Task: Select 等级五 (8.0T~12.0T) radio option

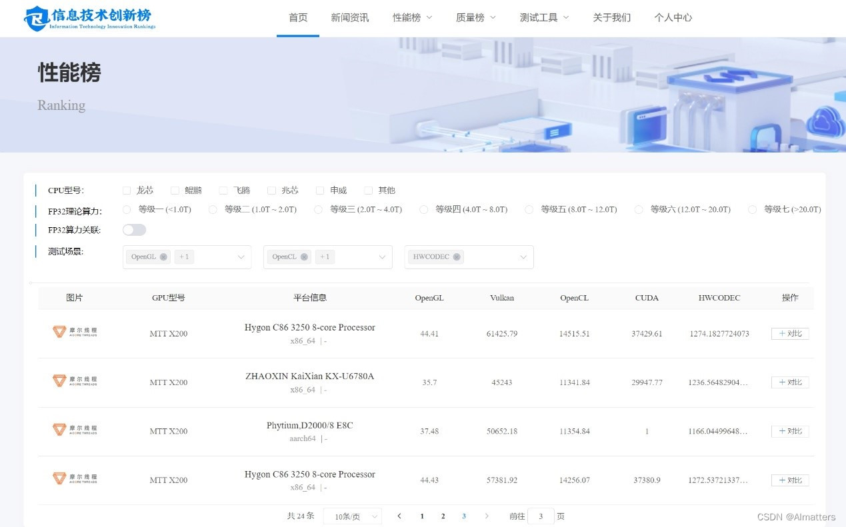Action: (x=529, y=209)
